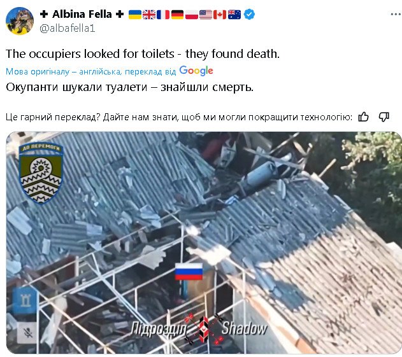Click the Google logo in translation notice
Viewport: 402px width, 357px height.
(196, 71)
